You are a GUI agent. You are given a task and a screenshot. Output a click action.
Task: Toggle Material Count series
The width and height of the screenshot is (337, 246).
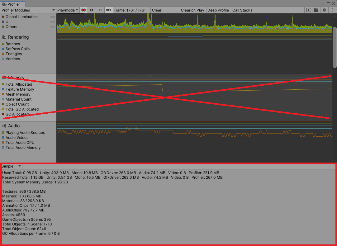click(3, 99)
